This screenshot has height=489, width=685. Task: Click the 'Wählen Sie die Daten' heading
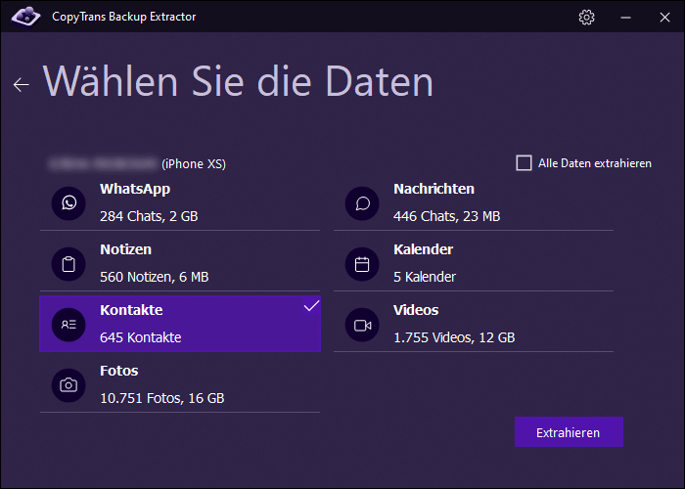click(238, 81)
